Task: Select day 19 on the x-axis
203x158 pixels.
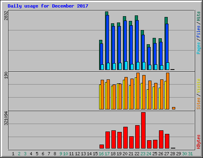Action: 119,154
